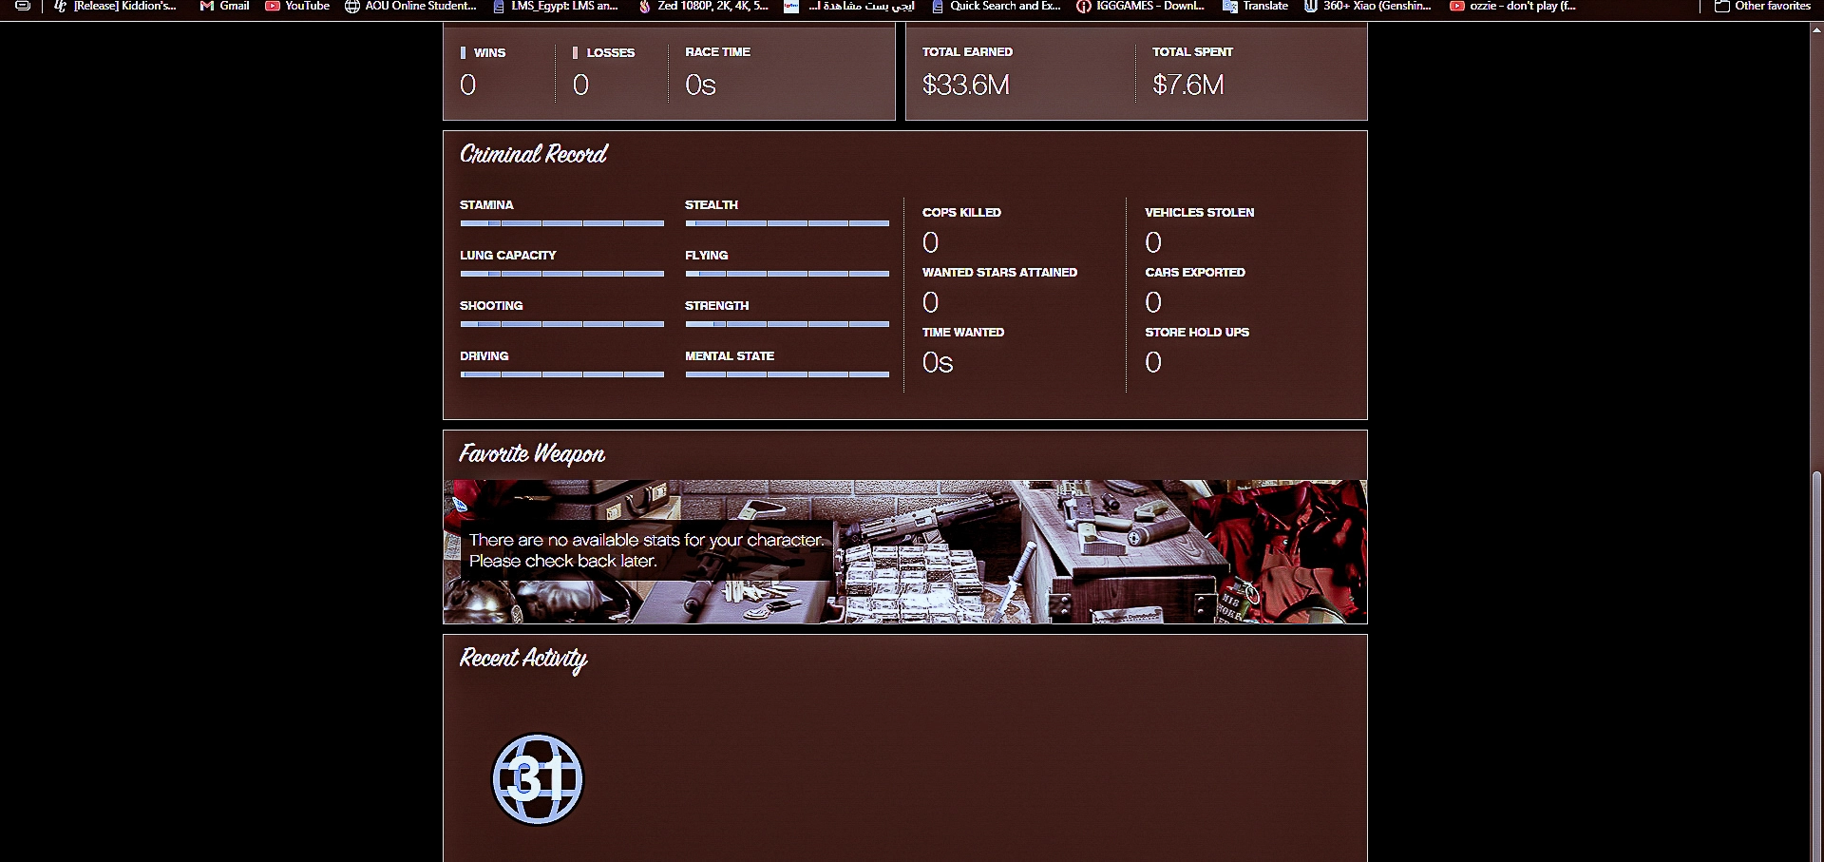Click the Race Time value 0s
Image resolution: width=1824 pixels, height=862 pixels.
(701, 85)
